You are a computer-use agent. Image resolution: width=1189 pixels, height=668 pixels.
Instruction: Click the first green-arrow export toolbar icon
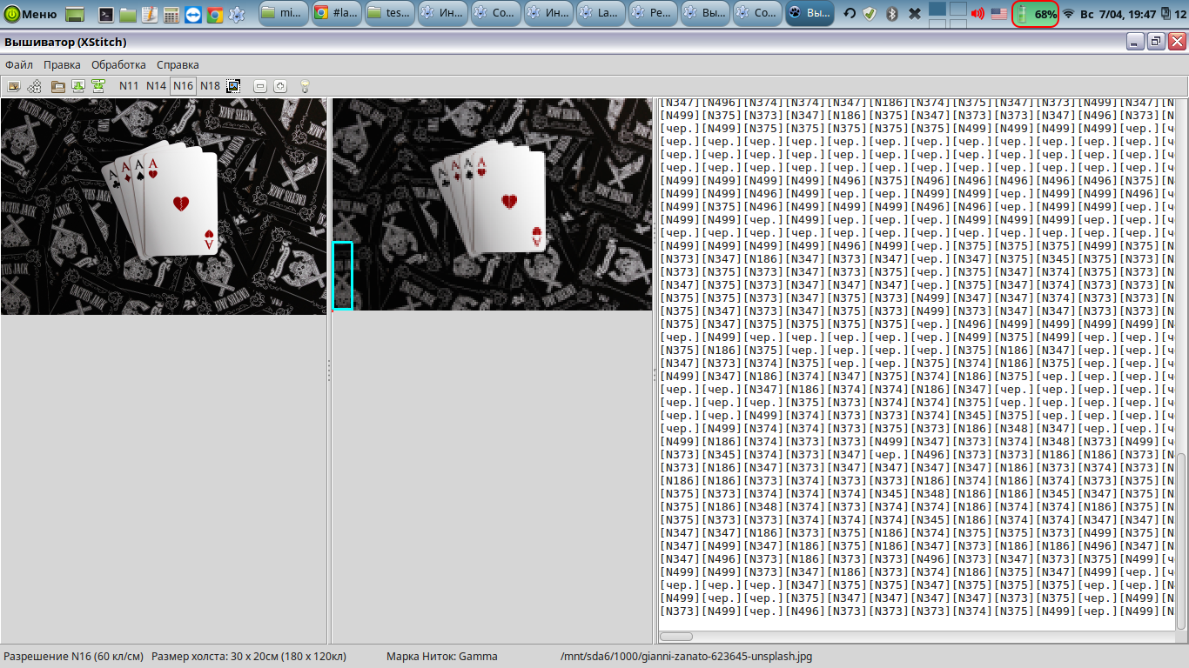click(x=78, y=85)
